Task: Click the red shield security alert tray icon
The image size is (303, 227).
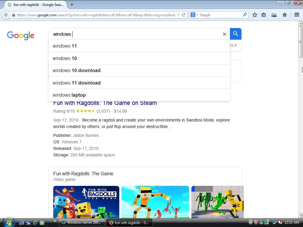Action: coord(256,222)
